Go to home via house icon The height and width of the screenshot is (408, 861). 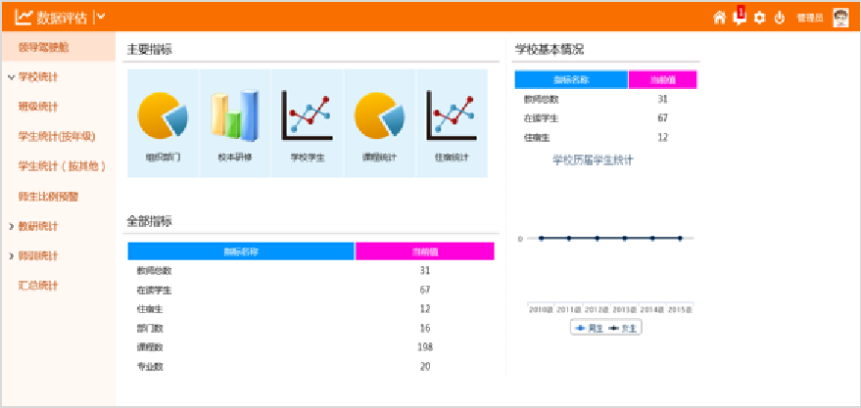[x=719, y=18]
